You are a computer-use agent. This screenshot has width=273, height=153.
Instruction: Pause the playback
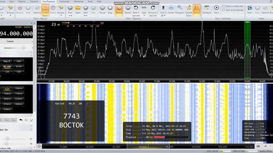pos(102,9)
